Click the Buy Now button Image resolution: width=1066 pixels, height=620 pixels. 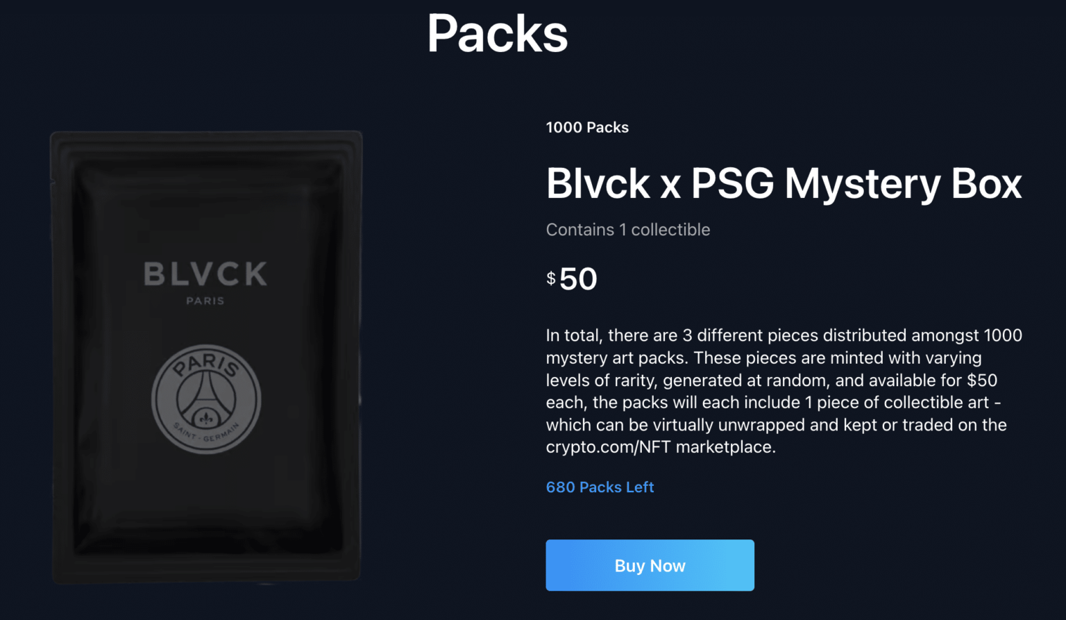click(650, 565)
